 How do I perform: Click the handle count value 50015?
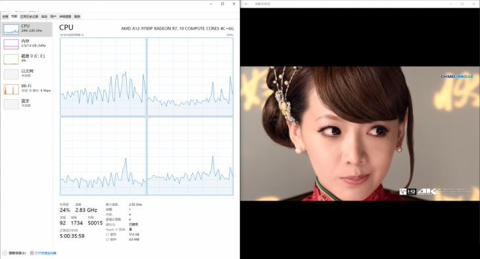[x=95, y=223]
